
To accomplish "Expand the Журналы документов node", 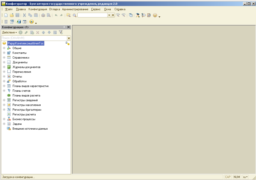I will 4,67.
